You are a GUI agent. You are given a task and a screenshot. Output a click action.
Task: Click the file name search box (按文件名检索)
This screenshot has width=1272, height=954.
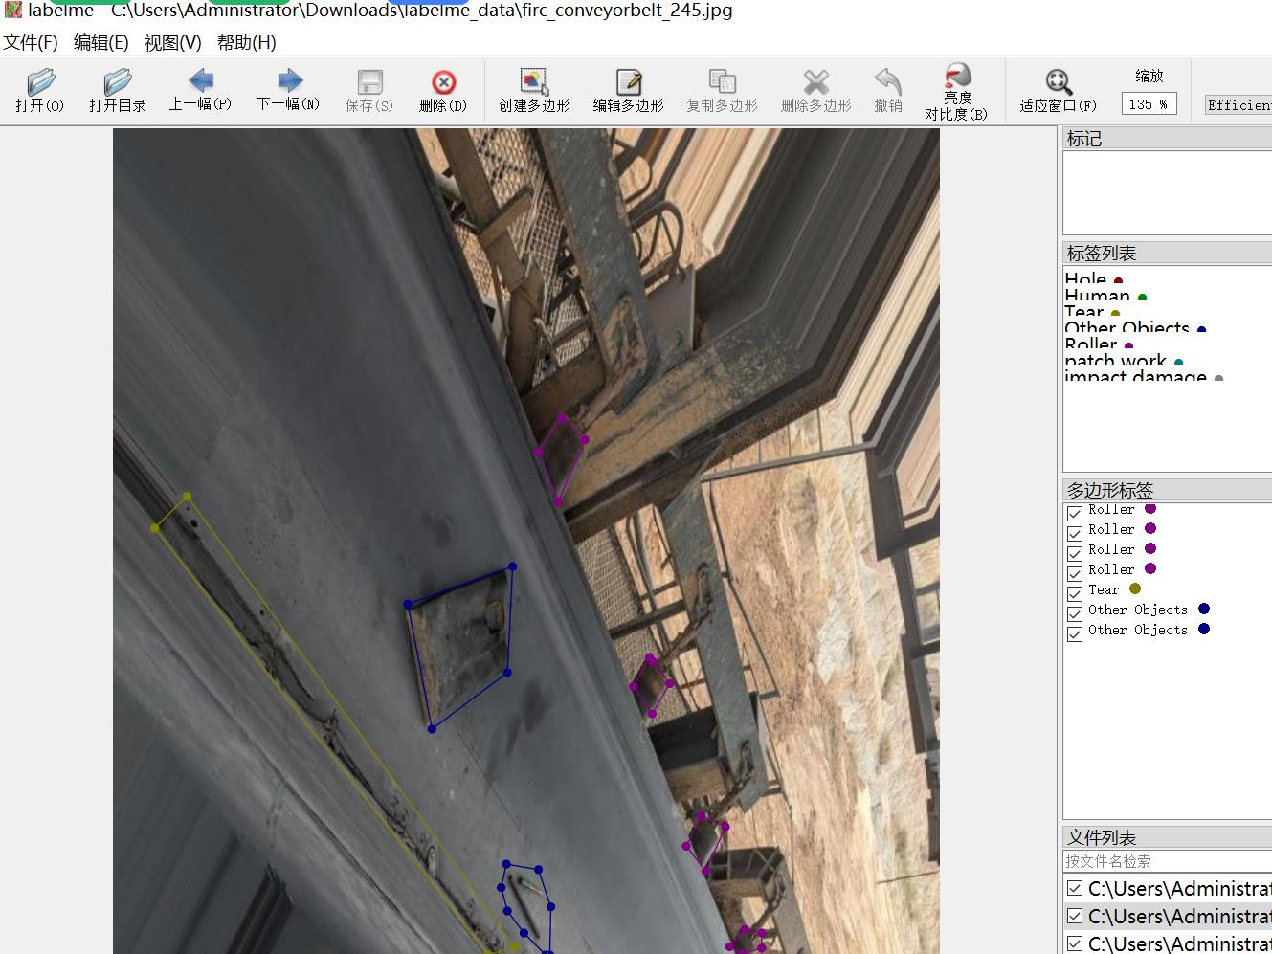(x=1166, y=861)
